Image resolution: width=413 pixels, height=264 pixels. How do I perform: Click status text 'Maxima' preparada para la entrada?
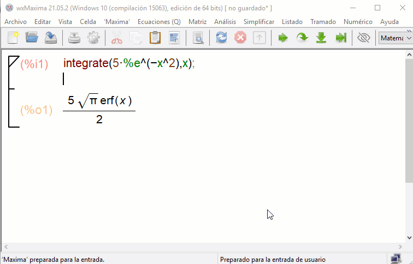[53, 260]
